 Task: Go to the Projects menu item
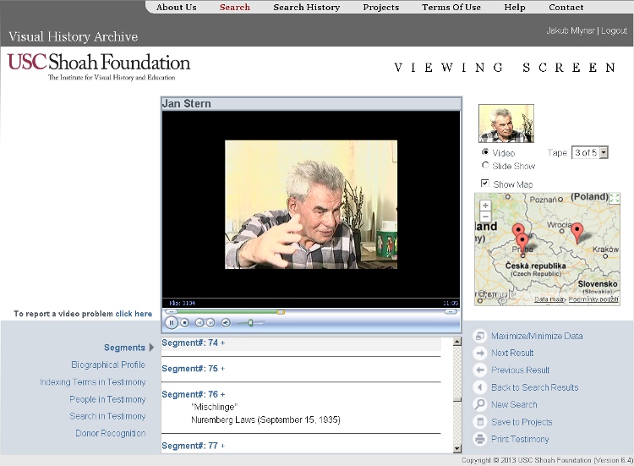coord(380,7)
